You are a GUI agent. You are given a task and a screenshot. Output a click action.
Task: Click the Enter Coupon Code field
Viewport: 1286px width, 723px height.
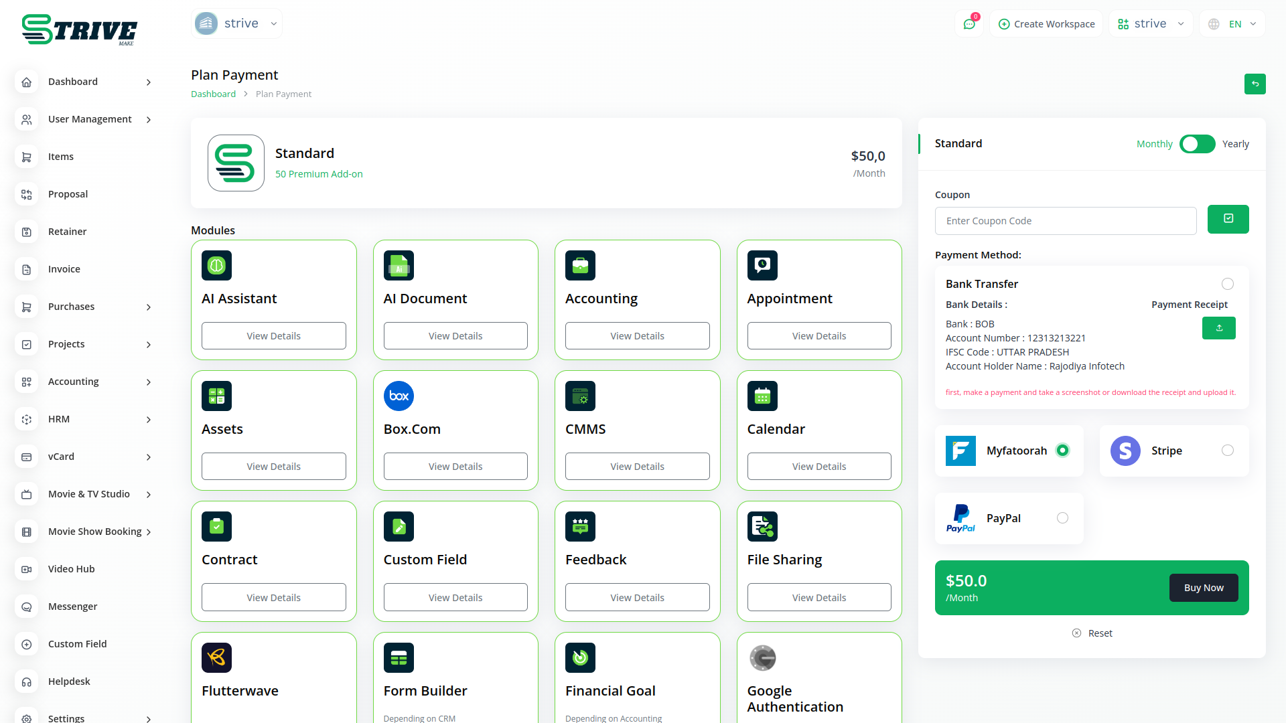pyautogui.click(x=1065, y=221)
